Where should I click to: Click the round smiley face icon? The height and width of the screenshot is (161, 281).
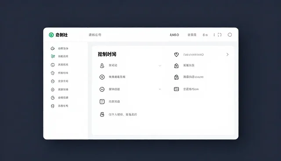(x=102, y=89)
